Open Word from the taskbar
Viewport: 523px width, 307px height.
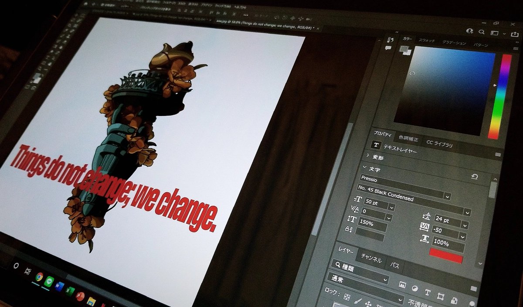[60, 287]
